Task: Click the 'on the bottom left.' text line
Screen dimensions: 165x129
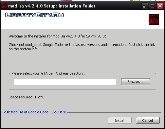Action: tap(24, 49)
